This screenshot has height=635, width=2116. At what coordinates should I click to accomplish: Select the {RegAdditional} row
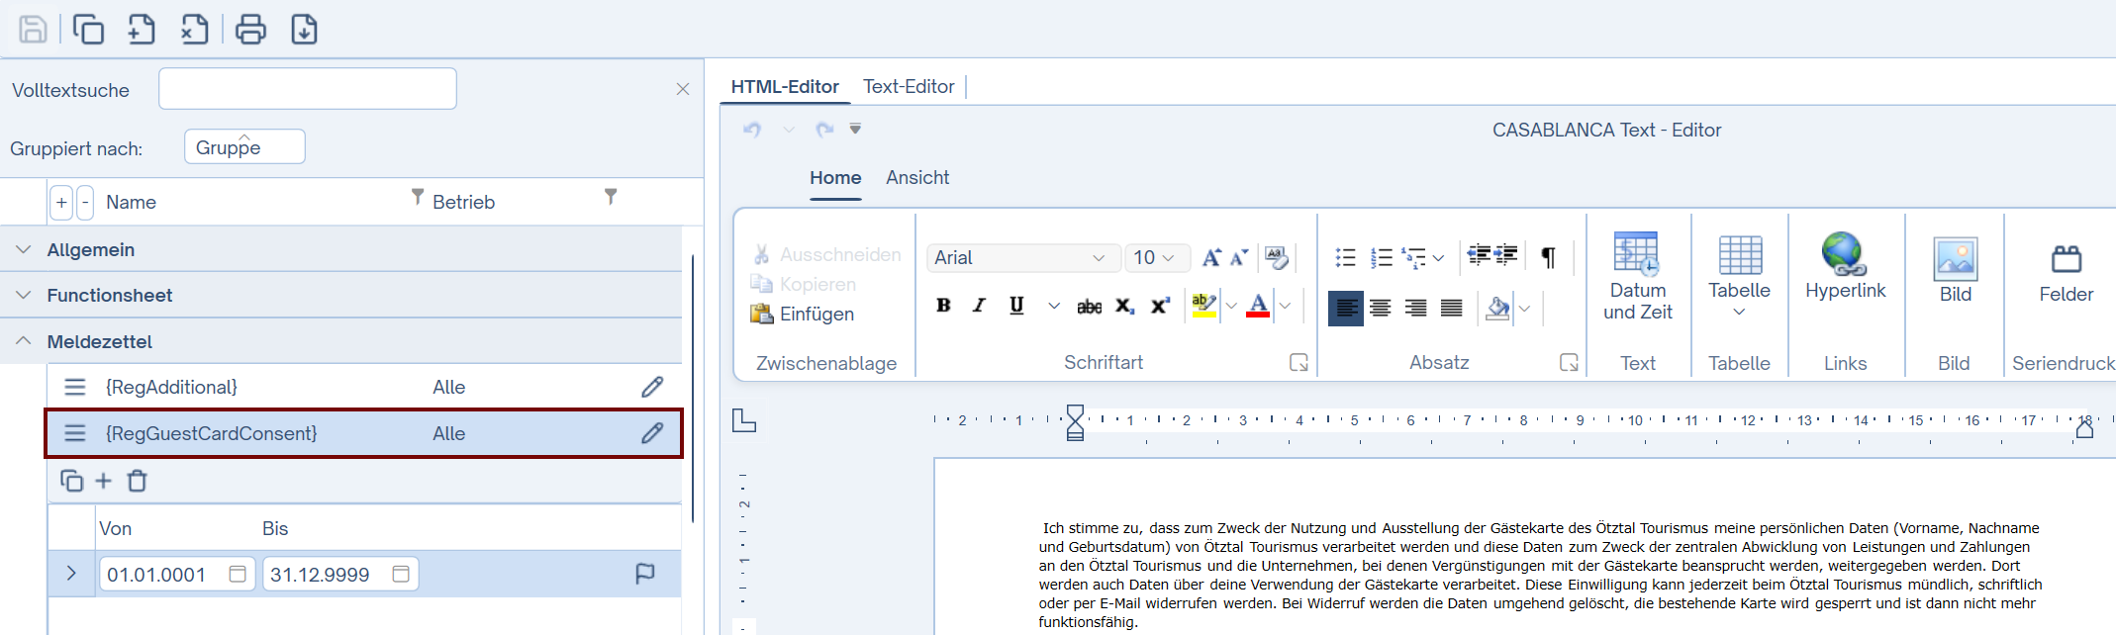point(364,387)
